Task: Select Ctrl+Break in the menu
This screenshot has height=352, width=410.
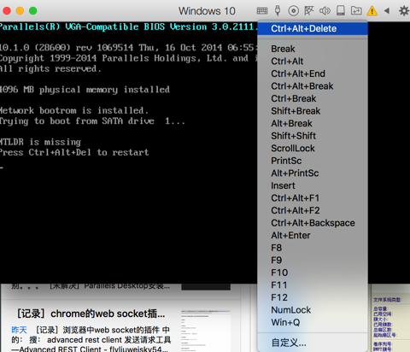Action: coord(313,98)
